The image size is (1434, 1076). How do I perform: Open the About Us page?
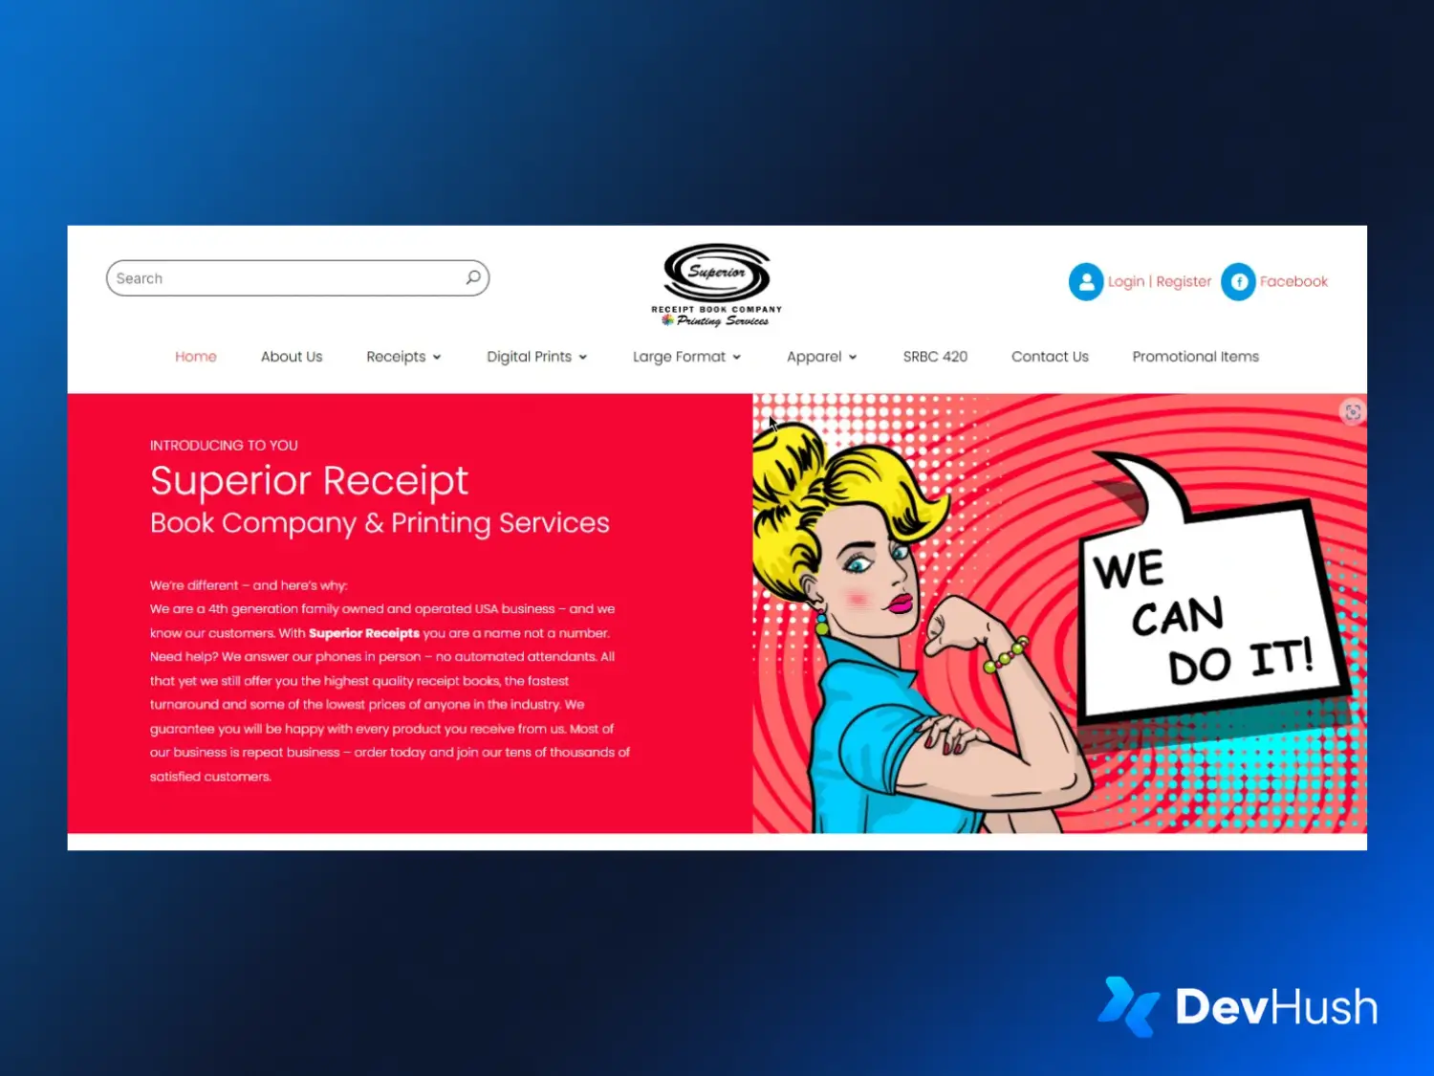(x=292, y=357)
